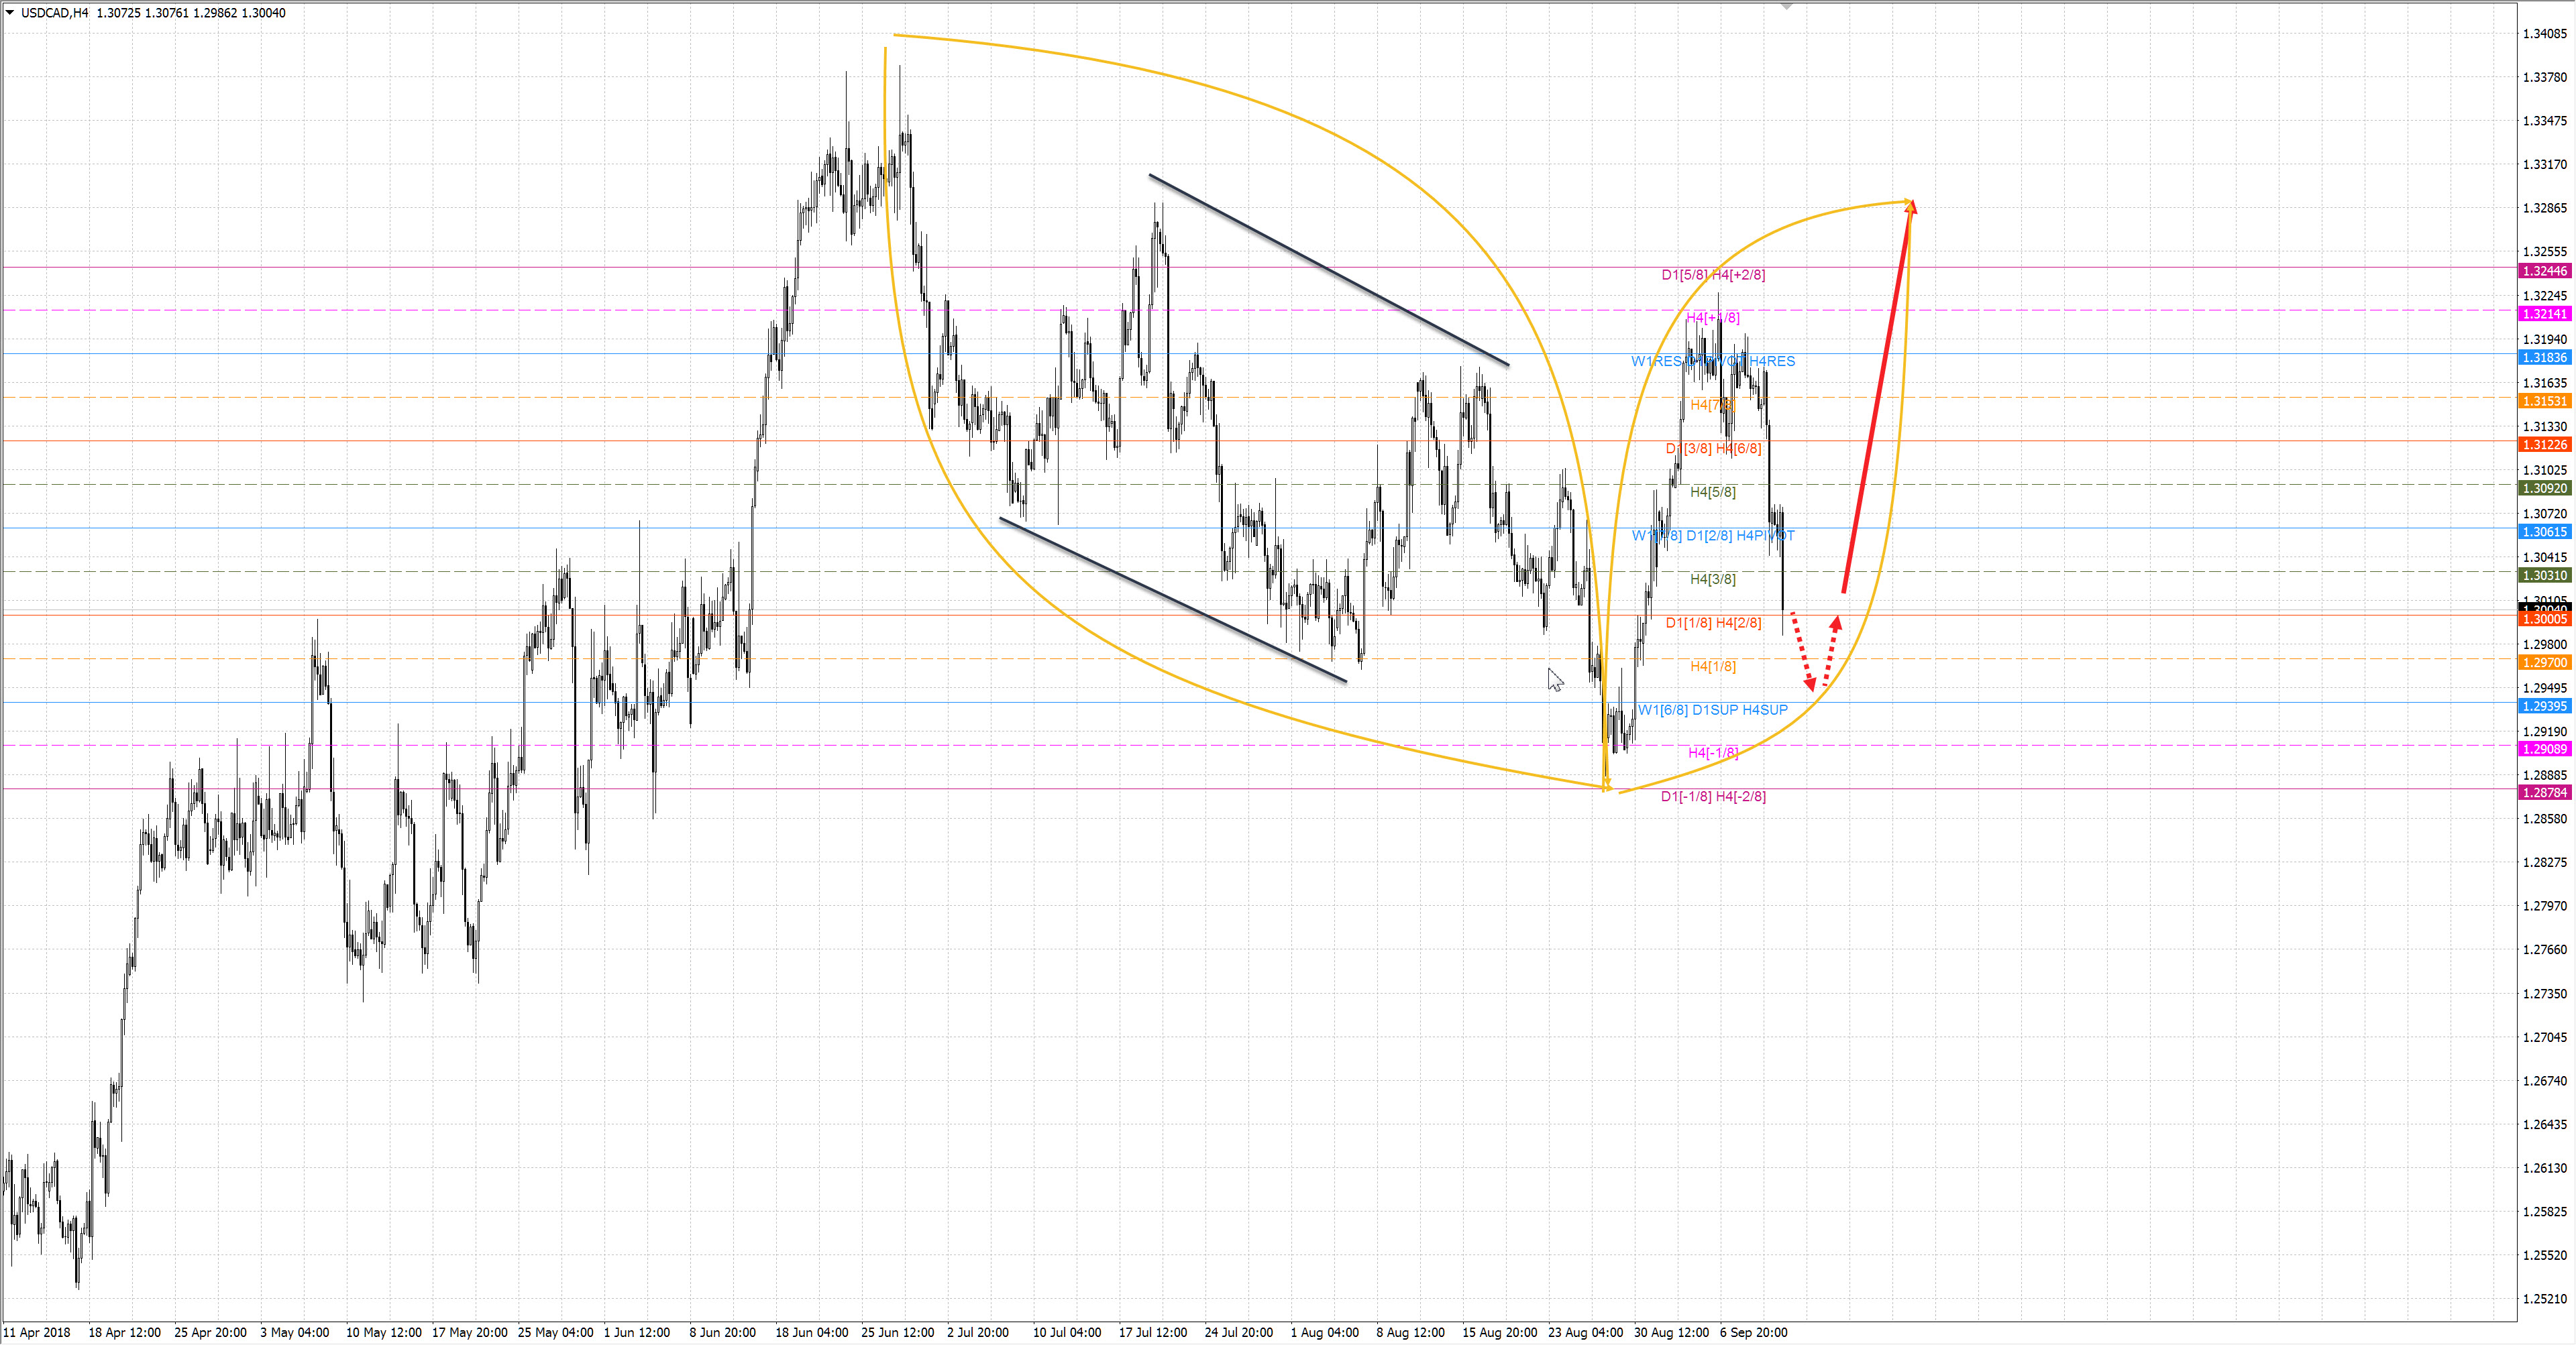Click the 1.32446 magenta price tag
The image size is (2576, 1345).
[x=2545, y=271]
